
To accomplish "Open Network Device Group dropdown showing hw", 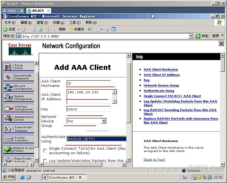I will pos(86,121).
